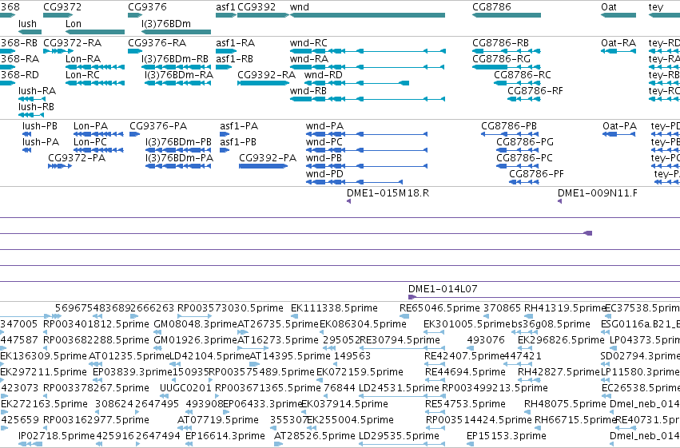Open the CG9372-RA transcript
Image resolution: width=680 pixels, height=448 pixels.
pyautogui.click(x=60, y=51)
